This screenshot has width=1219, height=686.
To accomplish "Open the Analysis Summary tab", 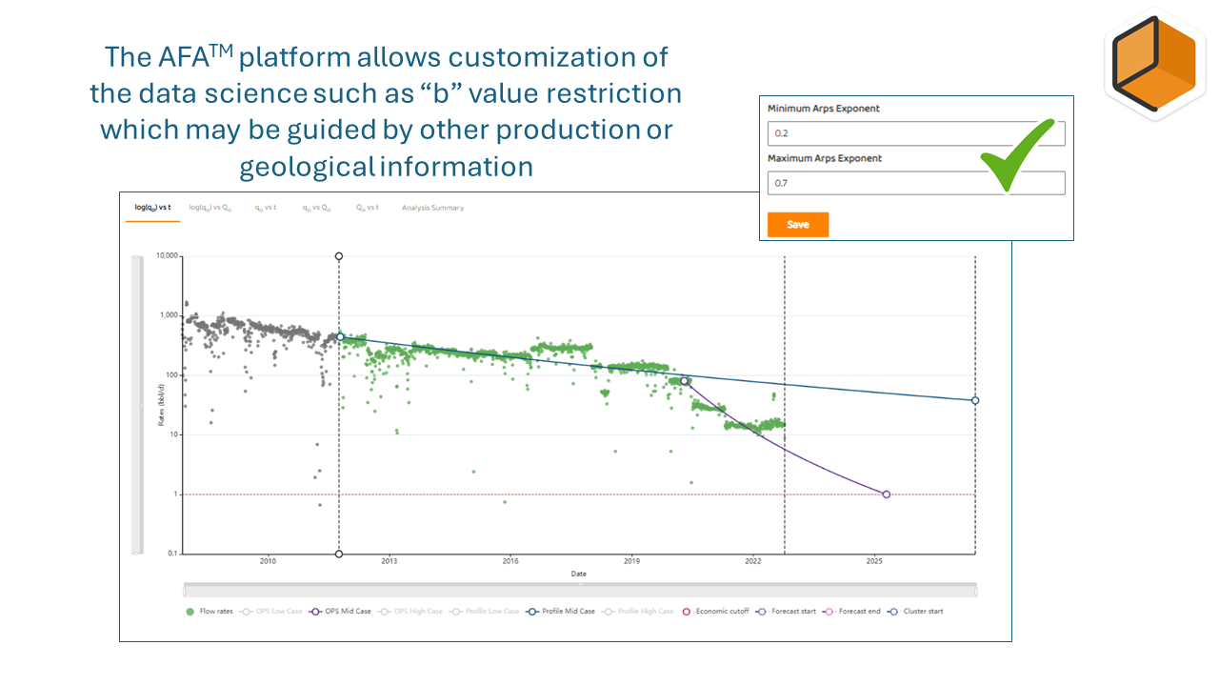I will tap(432, 208).
